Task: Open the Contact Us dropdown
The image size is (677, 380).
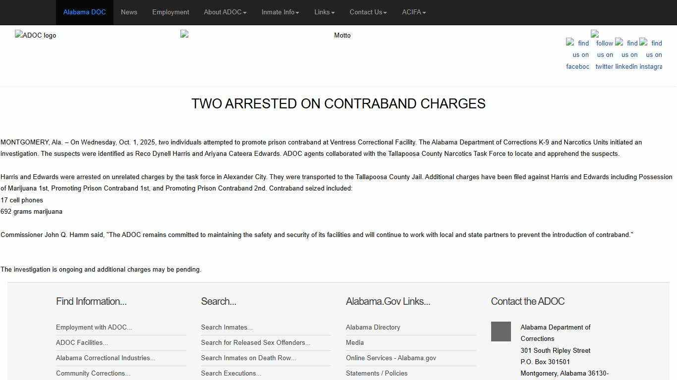Action: pyautogui.click(x=368, y=12)
